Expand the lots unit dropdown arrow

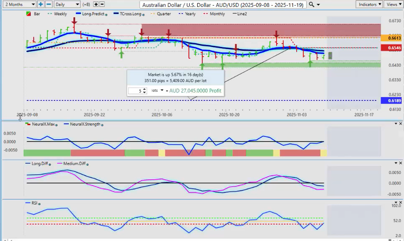point(162,91)
